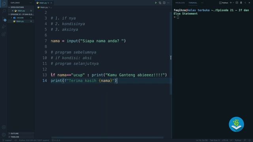Switch to the Problems tab
Screen dimensions: 253x142
tap(180, 3)
